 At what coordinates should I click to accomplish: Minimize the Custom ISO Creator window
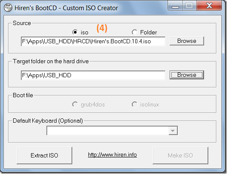[175, 6]
